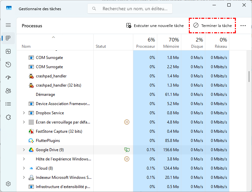Expand Indexeur Microsoft Windows process
252x192 pixels.
pyautogui.click(x=24, y=178)
